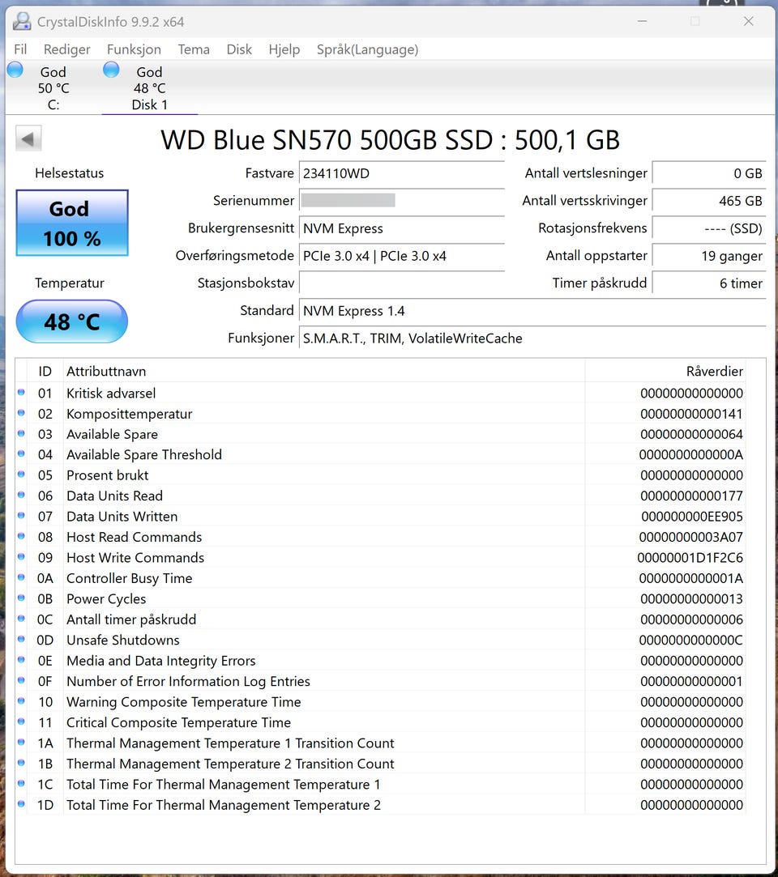Click status dot for Unsafe Shutdowns row

(21, 639)
